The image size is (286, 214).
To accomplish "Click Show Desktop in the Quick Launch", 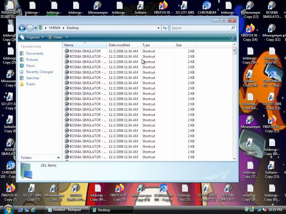I will [x=20, y=210].
